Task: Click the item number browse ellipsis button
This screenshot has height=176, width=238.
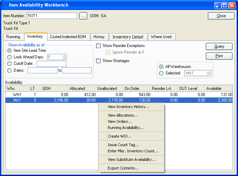Action: (x=83, y=16)
